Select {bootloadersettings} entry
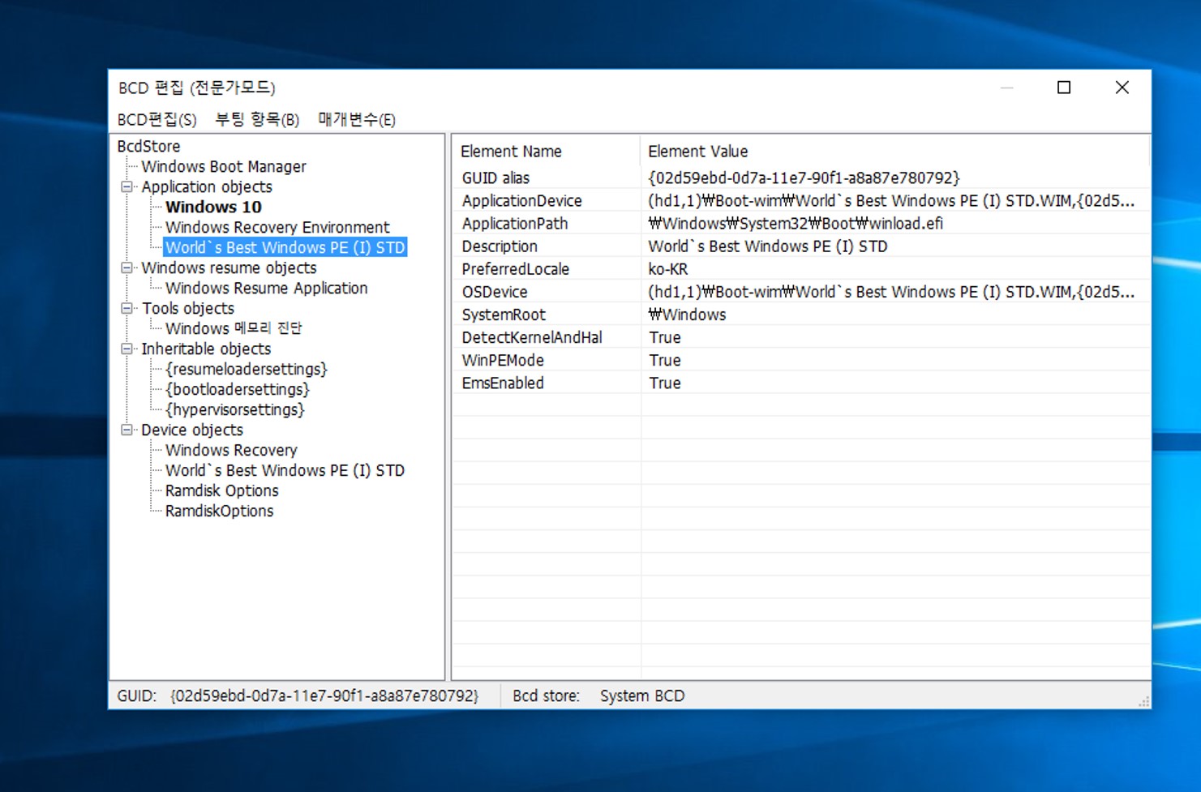 (238, 390)
